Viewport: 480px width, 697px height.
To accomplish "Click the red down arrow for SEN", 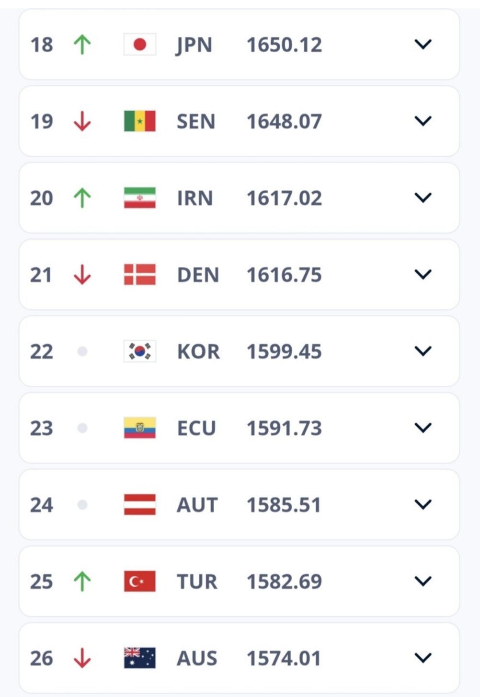I will tap(82, 121).
